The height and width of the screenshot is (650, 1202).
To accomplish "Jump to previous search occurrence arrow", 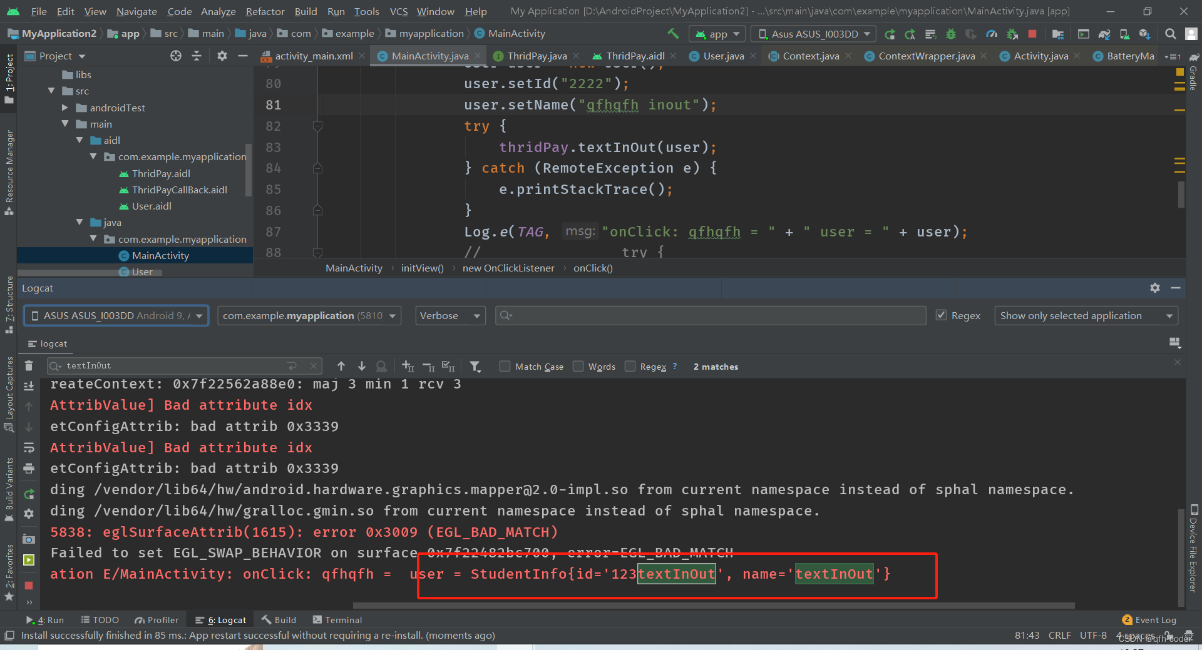I will pyautogui.click(x=341, y=366).
